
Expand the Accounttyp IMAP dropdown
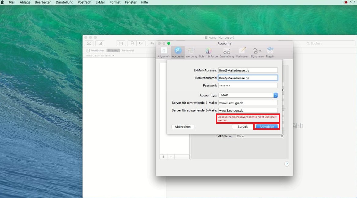pos(248,95)
